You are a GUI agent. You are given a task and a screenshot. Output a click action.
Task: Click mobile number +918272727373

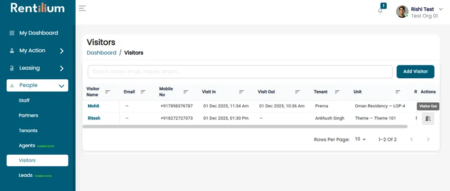[177, 118]
